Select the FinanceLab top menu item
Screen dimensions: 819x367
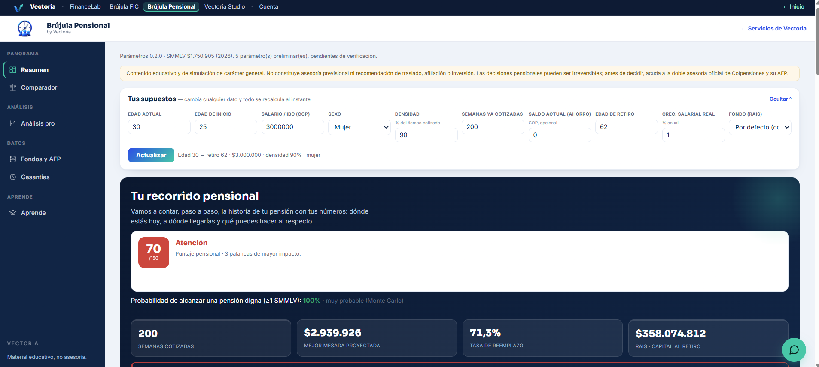click(85, 6)
